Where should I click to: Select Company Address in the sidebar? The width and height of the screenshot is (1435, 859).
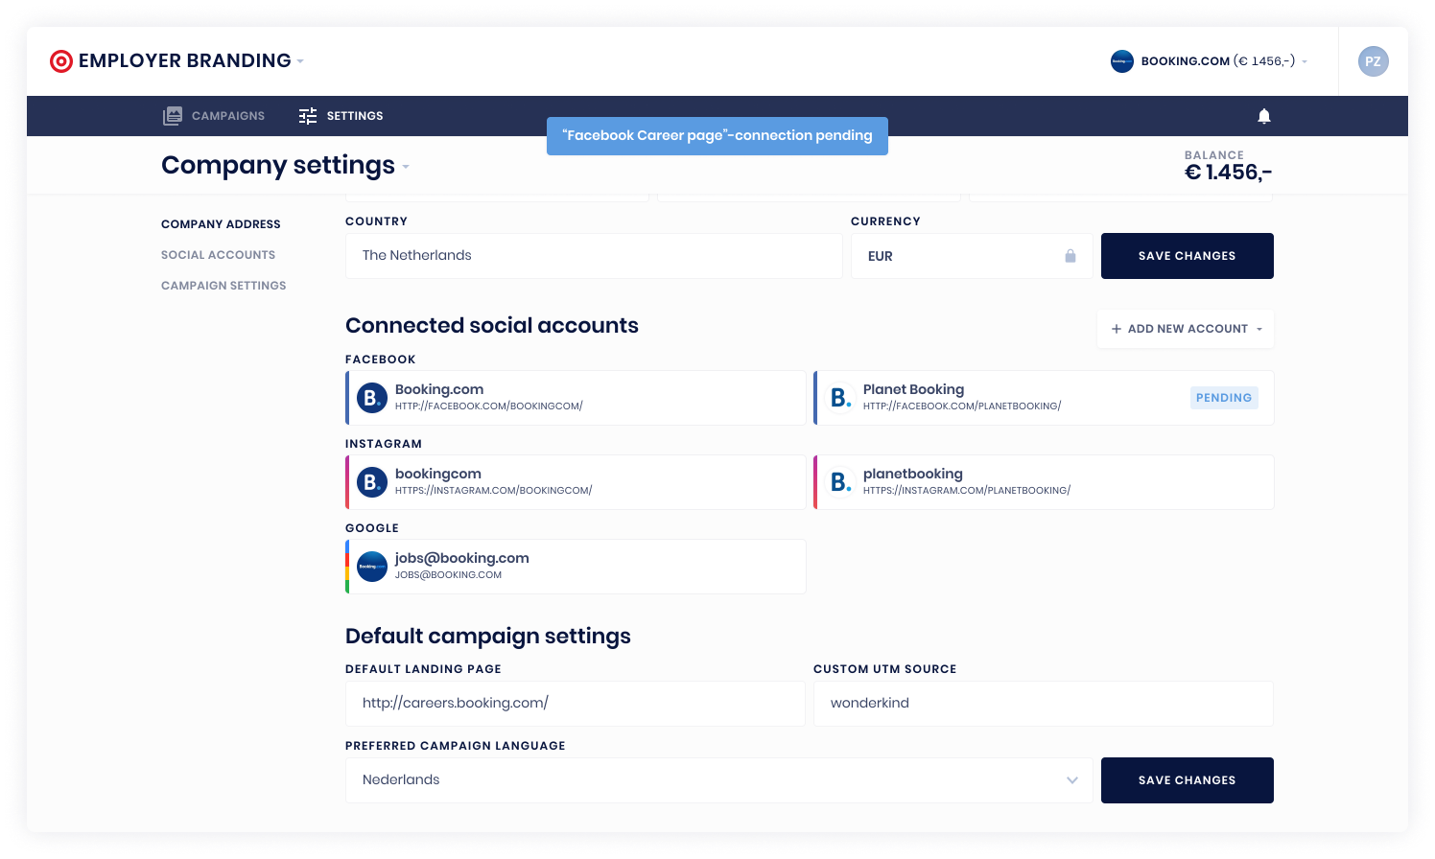point(221,224)
